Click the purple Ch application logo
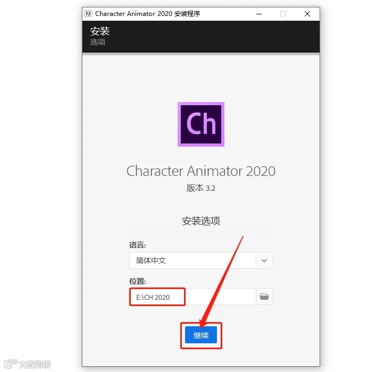The height and width of the screenshot is (372, 385). point(201,124)
